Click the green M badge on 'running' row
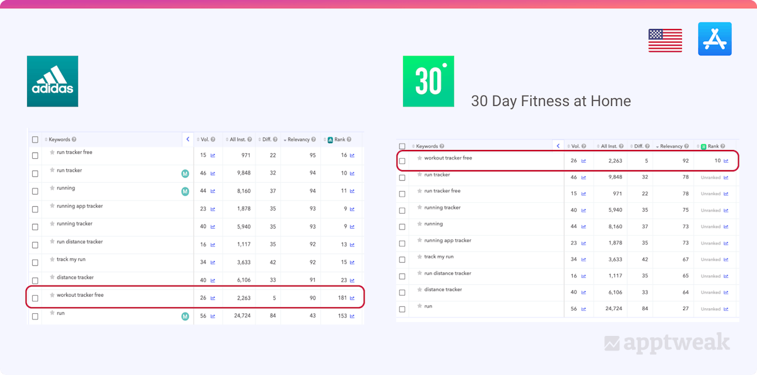The height and width of the screenshot is (375, 757). click(185, 192)
